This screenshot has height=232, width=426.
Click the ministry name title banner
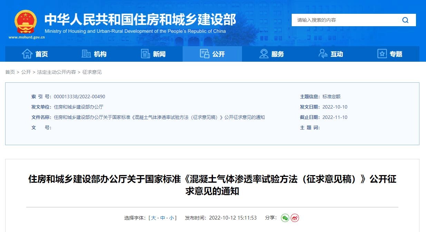(x=140, y=20)
